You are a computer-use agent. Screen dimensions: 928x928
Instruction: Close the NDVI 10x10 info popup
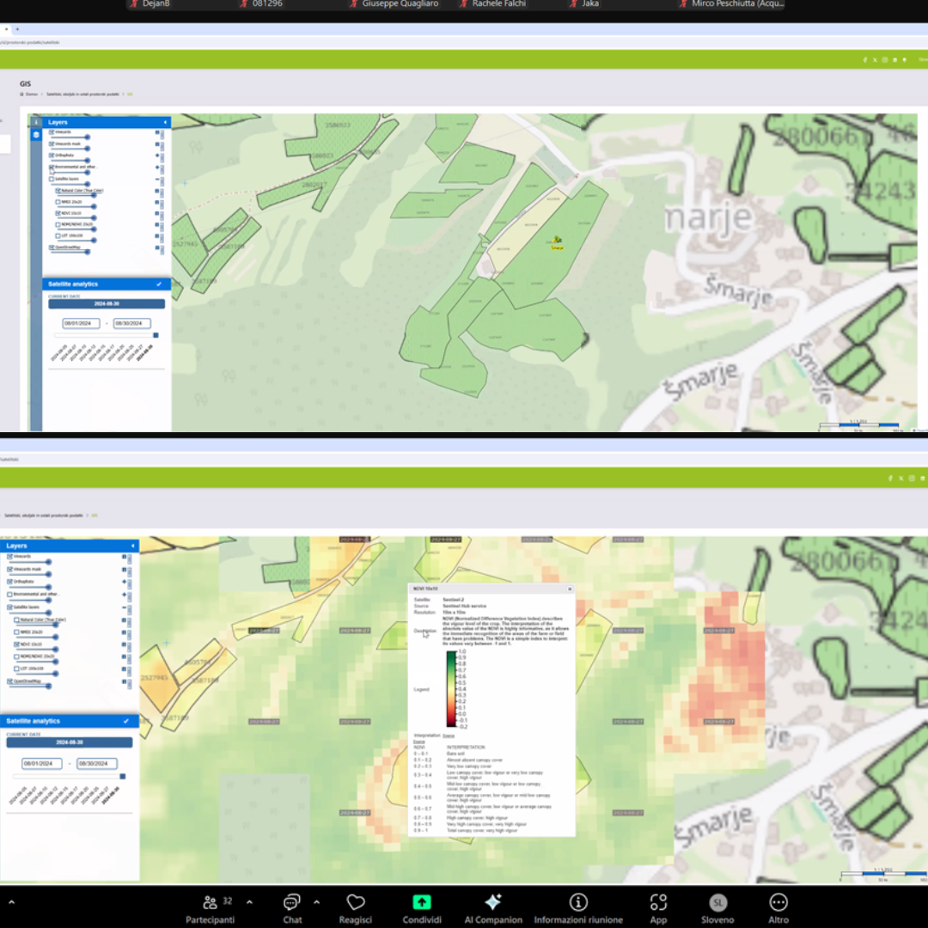tap(570, 589)
